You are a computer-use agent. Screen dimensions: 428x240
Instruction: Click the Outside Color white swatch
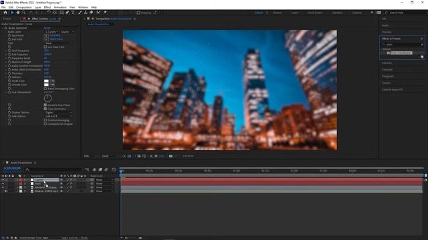coord(46,85)
